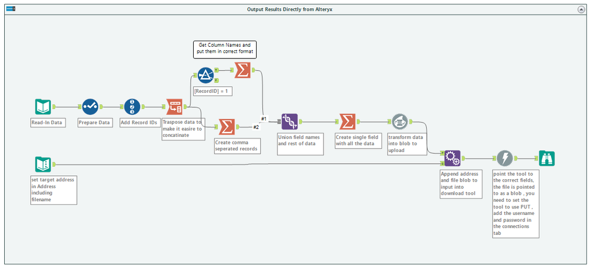592x271 pixels.
Task: Select the Summarize tool creating single field
Action: tap(348, 121)
